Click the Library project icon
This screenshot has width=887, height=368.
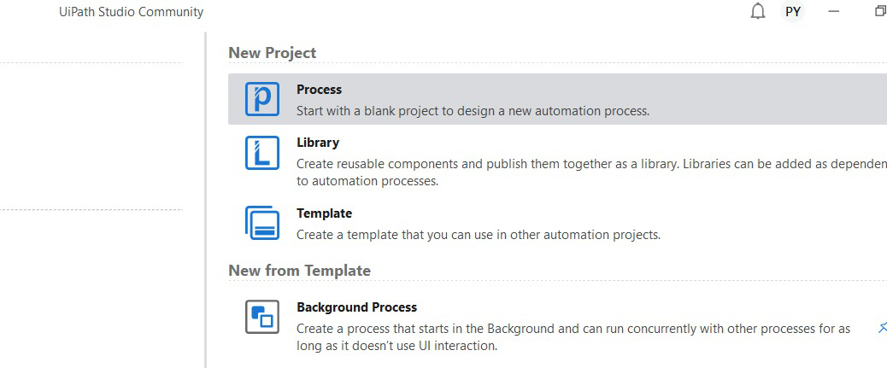point(262,153)
